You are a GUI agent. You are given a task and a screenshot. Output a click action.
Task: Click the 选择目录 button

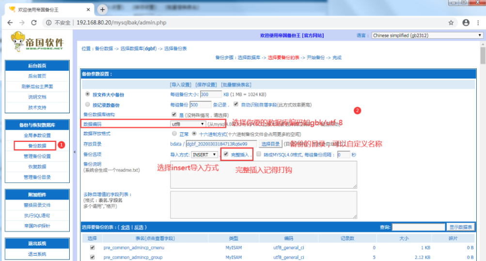pos(270,144)
